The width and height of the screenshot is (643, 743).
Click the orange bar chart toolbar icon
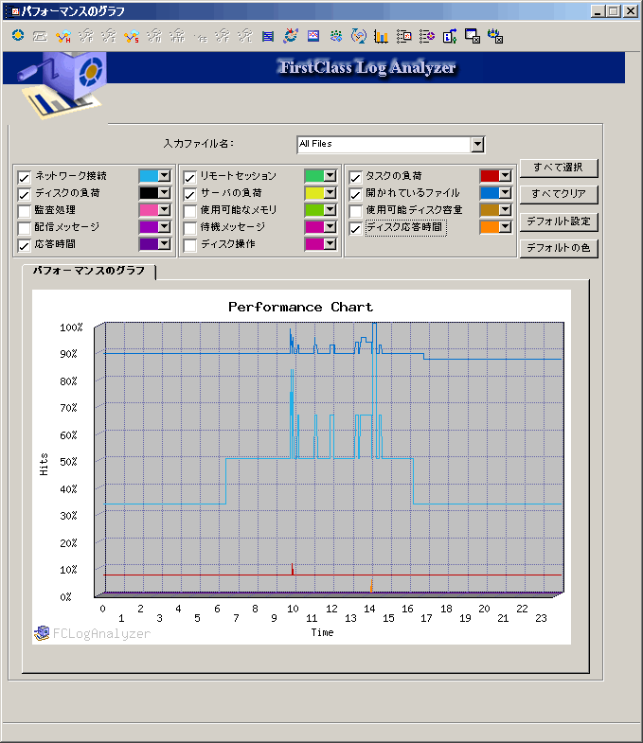click(382, 37)
